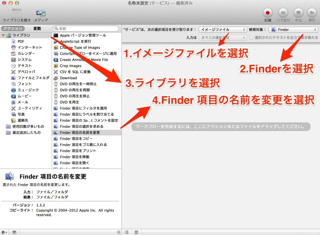
Task: Select the 連絡先 category icon
Action: pyautogui.click(x=14, y=120)
